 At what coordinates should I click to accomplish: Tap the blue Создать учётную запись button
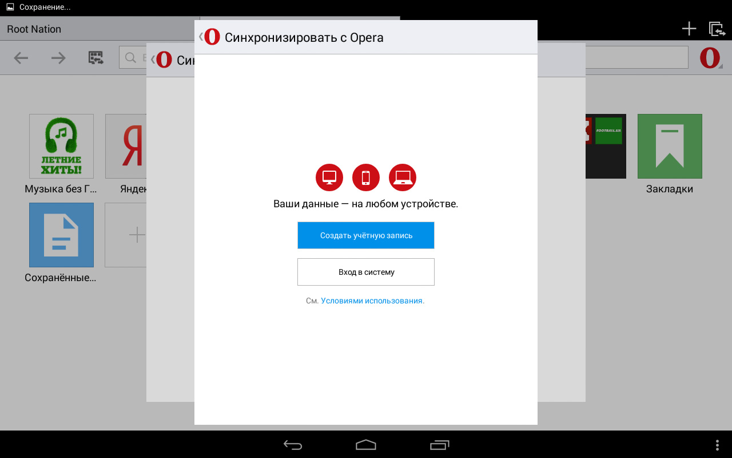pyautogui.click(x=366, y=235)
